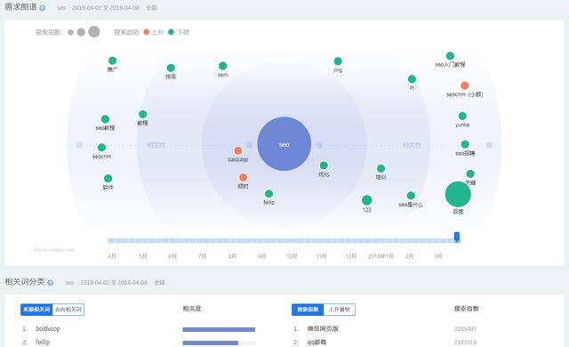Click the 需求图谱 section title
Screen dimensions: 569x347
pos(20,7)
